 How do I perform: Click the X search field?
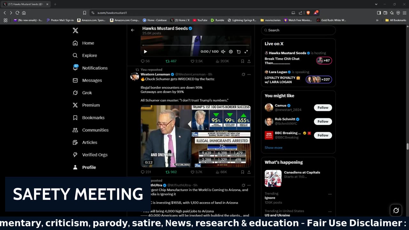click(298, 30)
